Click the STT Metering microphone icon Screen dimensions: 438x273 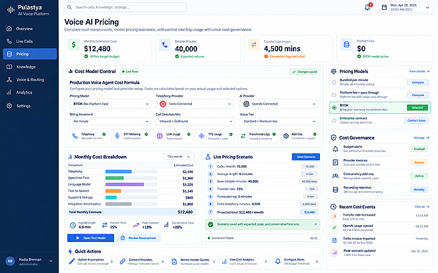[x=117, y=136]
